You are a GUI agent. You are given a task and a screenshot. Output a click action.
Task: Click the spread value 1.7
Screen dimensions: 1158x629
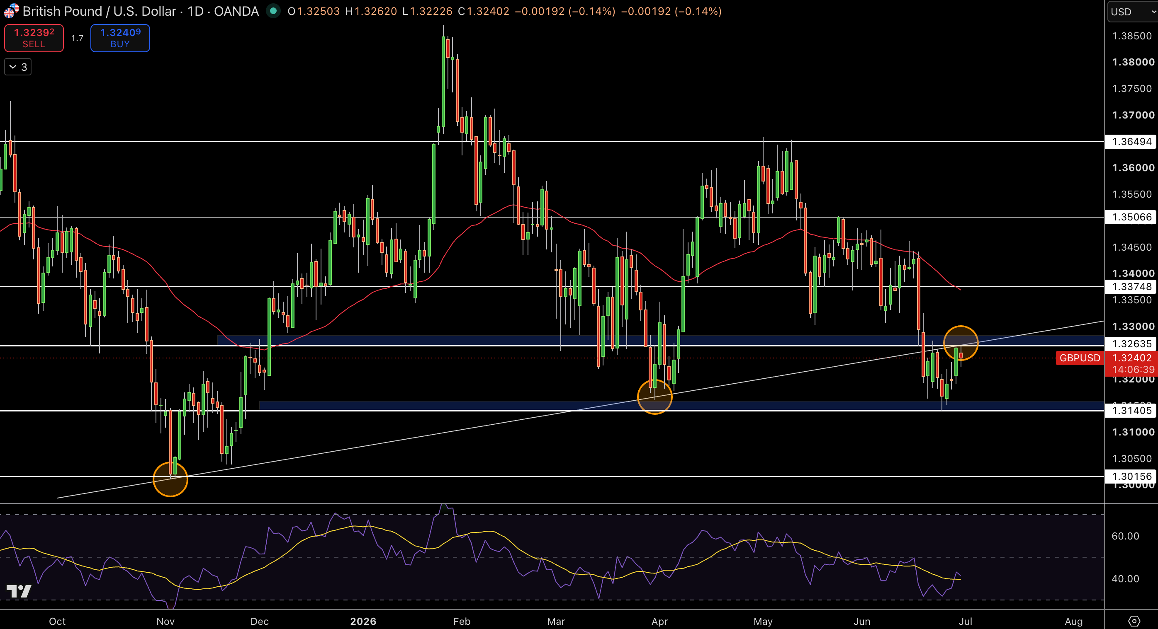coord(77,38)
